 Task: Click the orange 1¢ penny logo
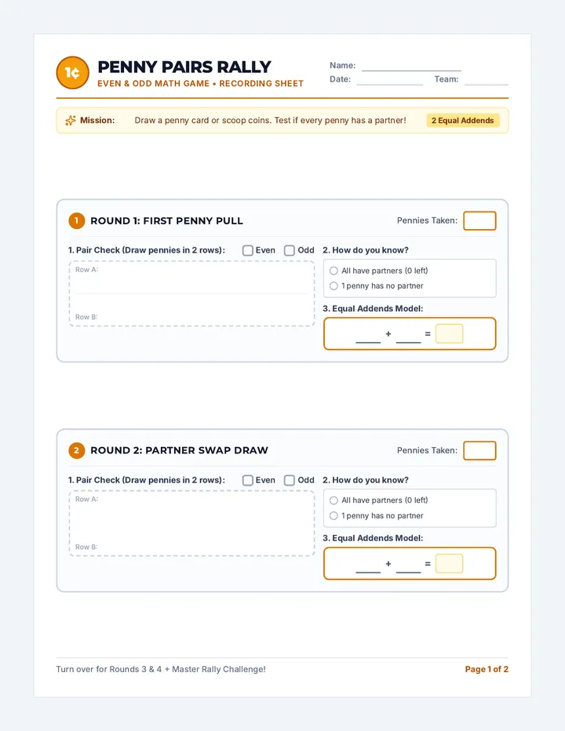click(72, 73)
